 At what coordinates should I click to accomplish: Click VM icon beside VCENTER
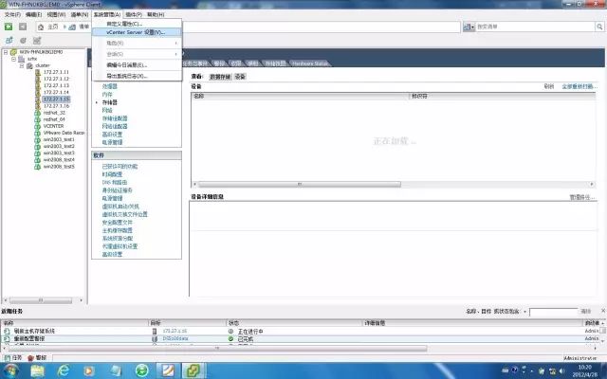pos(38,126)
